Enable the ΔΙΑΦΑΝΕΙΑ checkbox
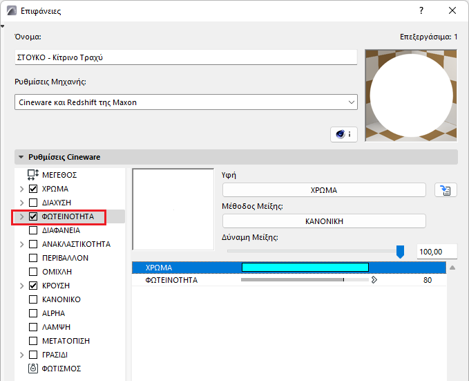This screenshot has height=381, width=469. (x=33, y=230)
